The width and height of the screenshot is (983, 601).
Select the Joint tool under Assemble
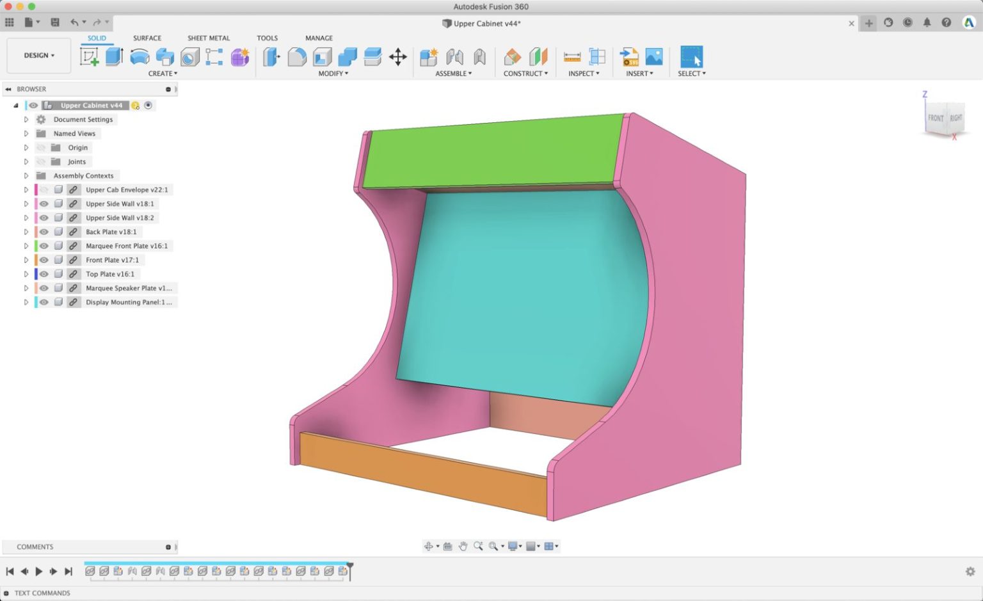click(454, 57)
